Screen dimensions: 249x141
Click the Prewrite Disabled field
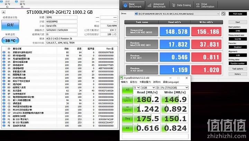click(x=238, y=47)
